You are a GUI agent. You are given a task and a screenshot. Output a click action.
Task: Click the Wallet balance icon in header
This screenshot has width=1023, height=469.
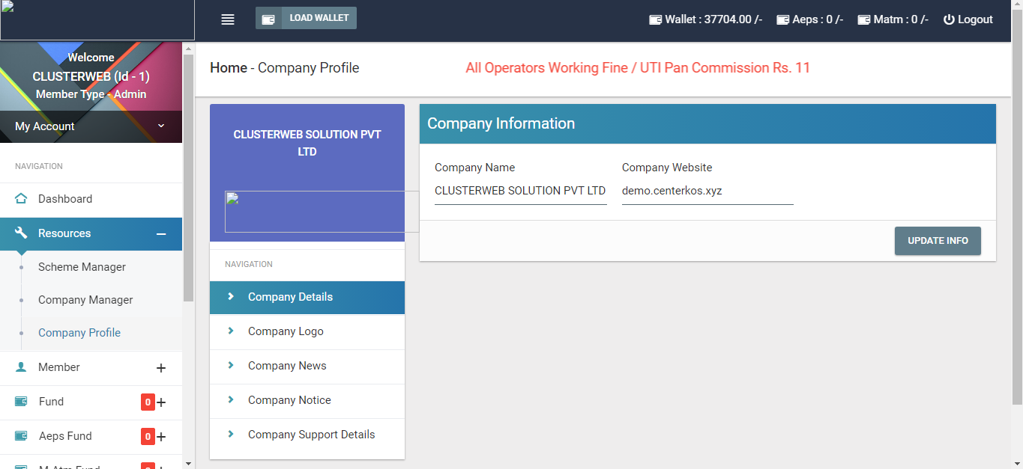tap(655, 20)
